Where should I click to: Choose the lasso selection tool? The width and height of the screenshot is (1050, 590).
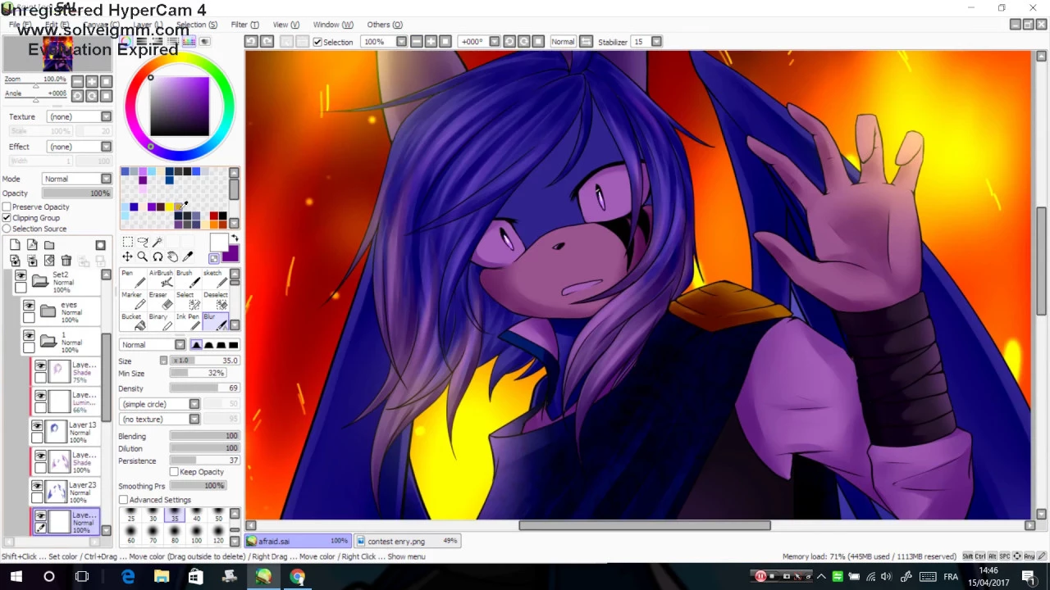tap(143, 242)
